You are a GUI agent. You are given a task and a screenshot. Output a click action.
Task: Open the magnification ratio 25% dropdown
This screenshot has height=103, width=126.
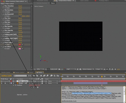[40, 69]
